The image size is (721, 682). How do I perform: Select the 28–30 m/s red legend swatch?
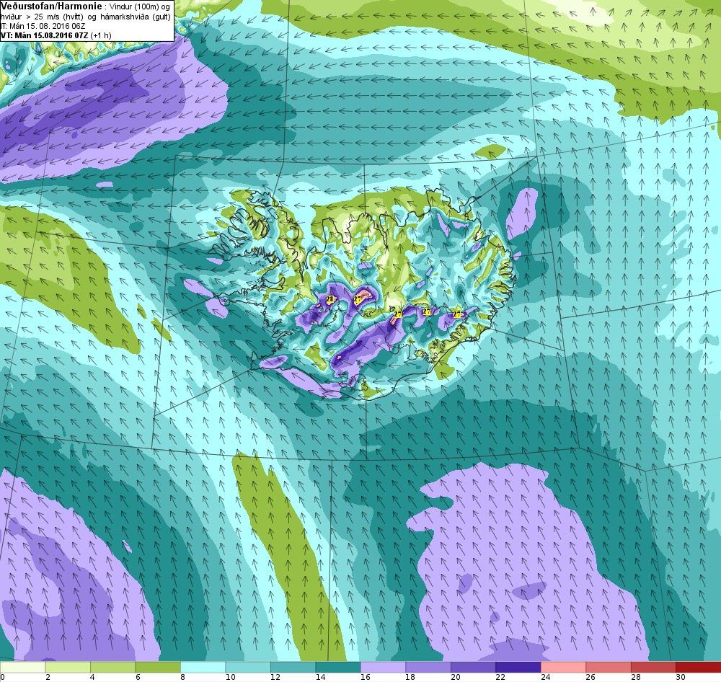pyautogui.click(x=653, y=667)
